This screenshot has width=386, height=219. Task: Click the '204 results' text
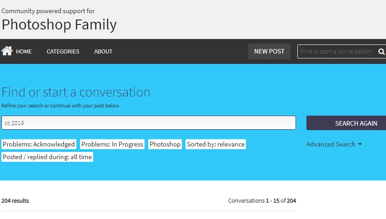15,200
